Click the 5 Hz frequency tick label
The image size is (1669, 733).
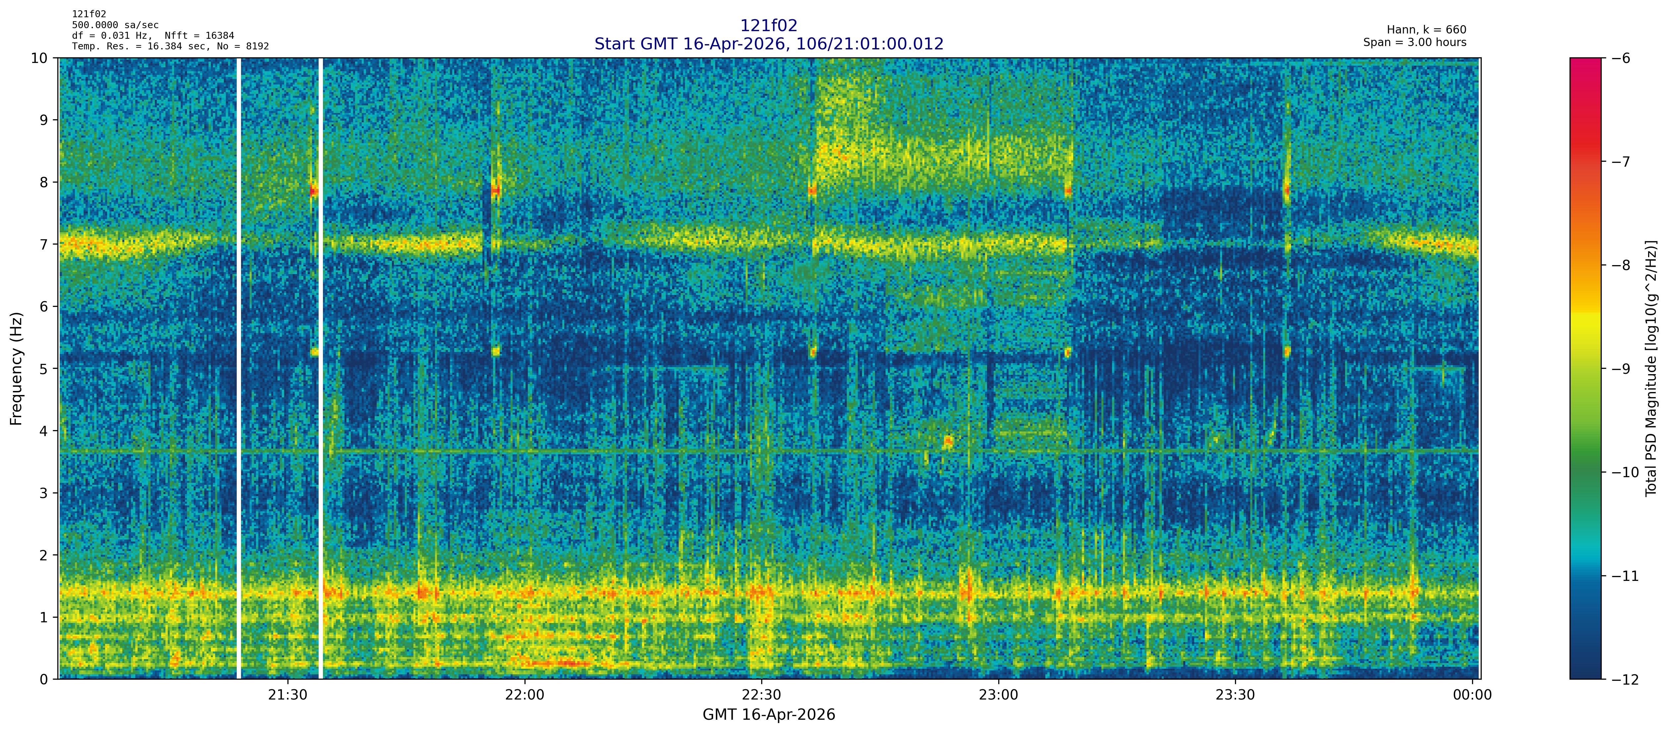pos(43,369)
